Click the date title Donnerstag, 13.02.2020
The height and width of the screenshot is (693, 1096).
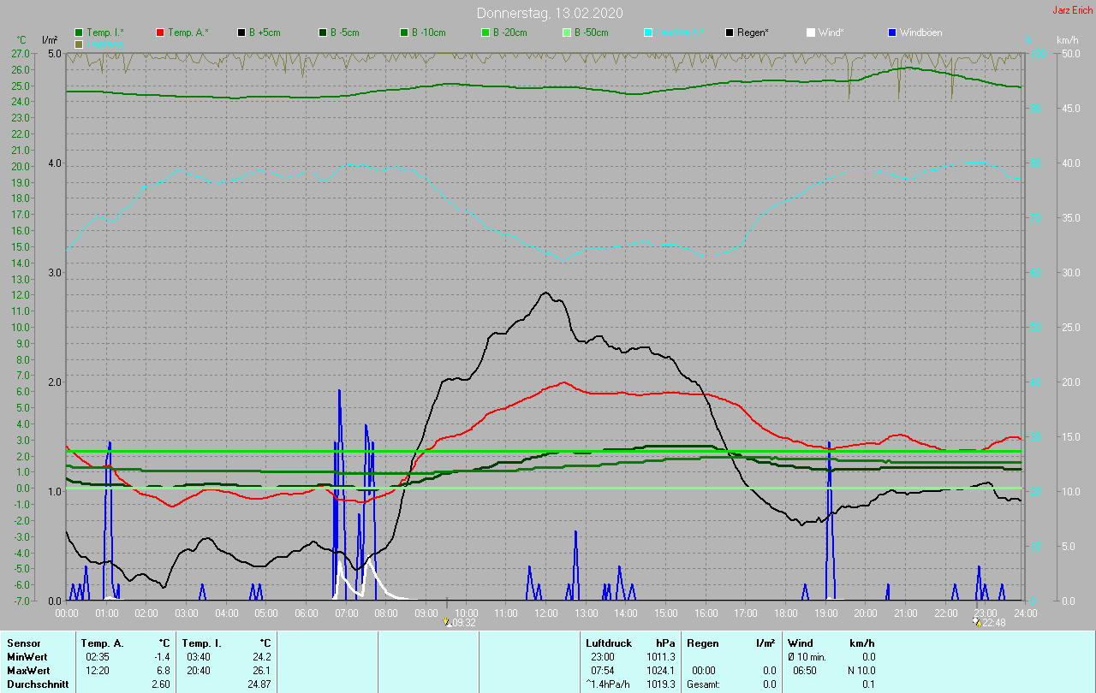coord(549,13)
